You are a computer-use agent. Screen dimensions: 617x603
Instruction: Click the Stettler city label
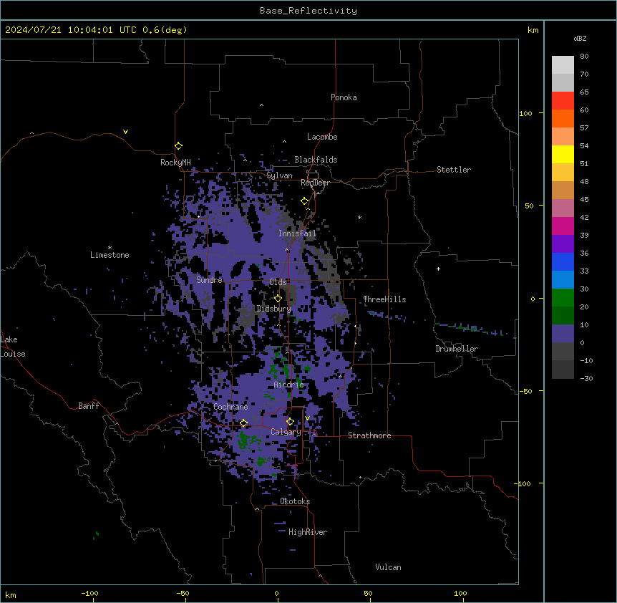pos(454,170)
